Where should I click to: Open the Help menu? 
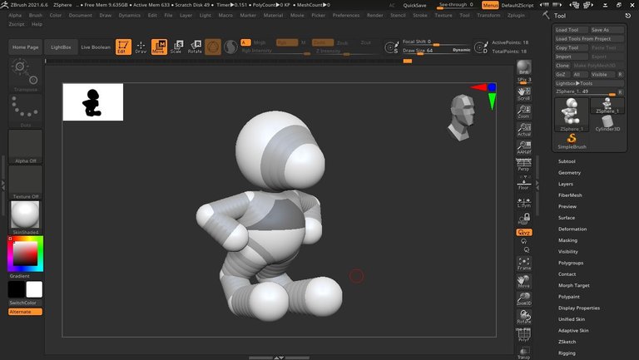pyautogui.click(x=37, y=24)
